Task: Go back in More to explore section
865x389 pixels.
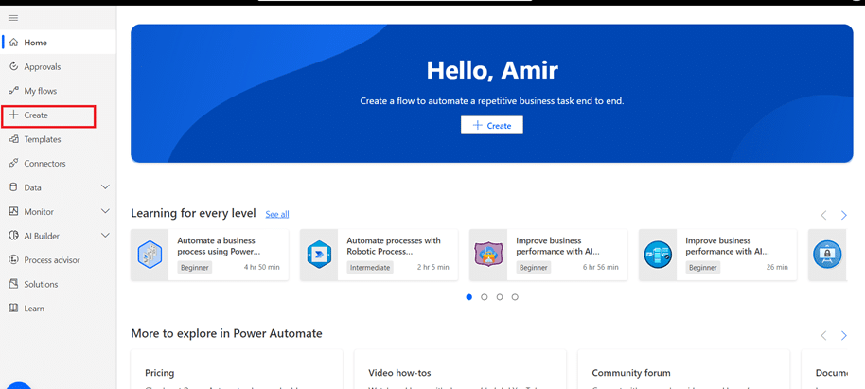Action: pyautogui.click(x=823, y=335)
